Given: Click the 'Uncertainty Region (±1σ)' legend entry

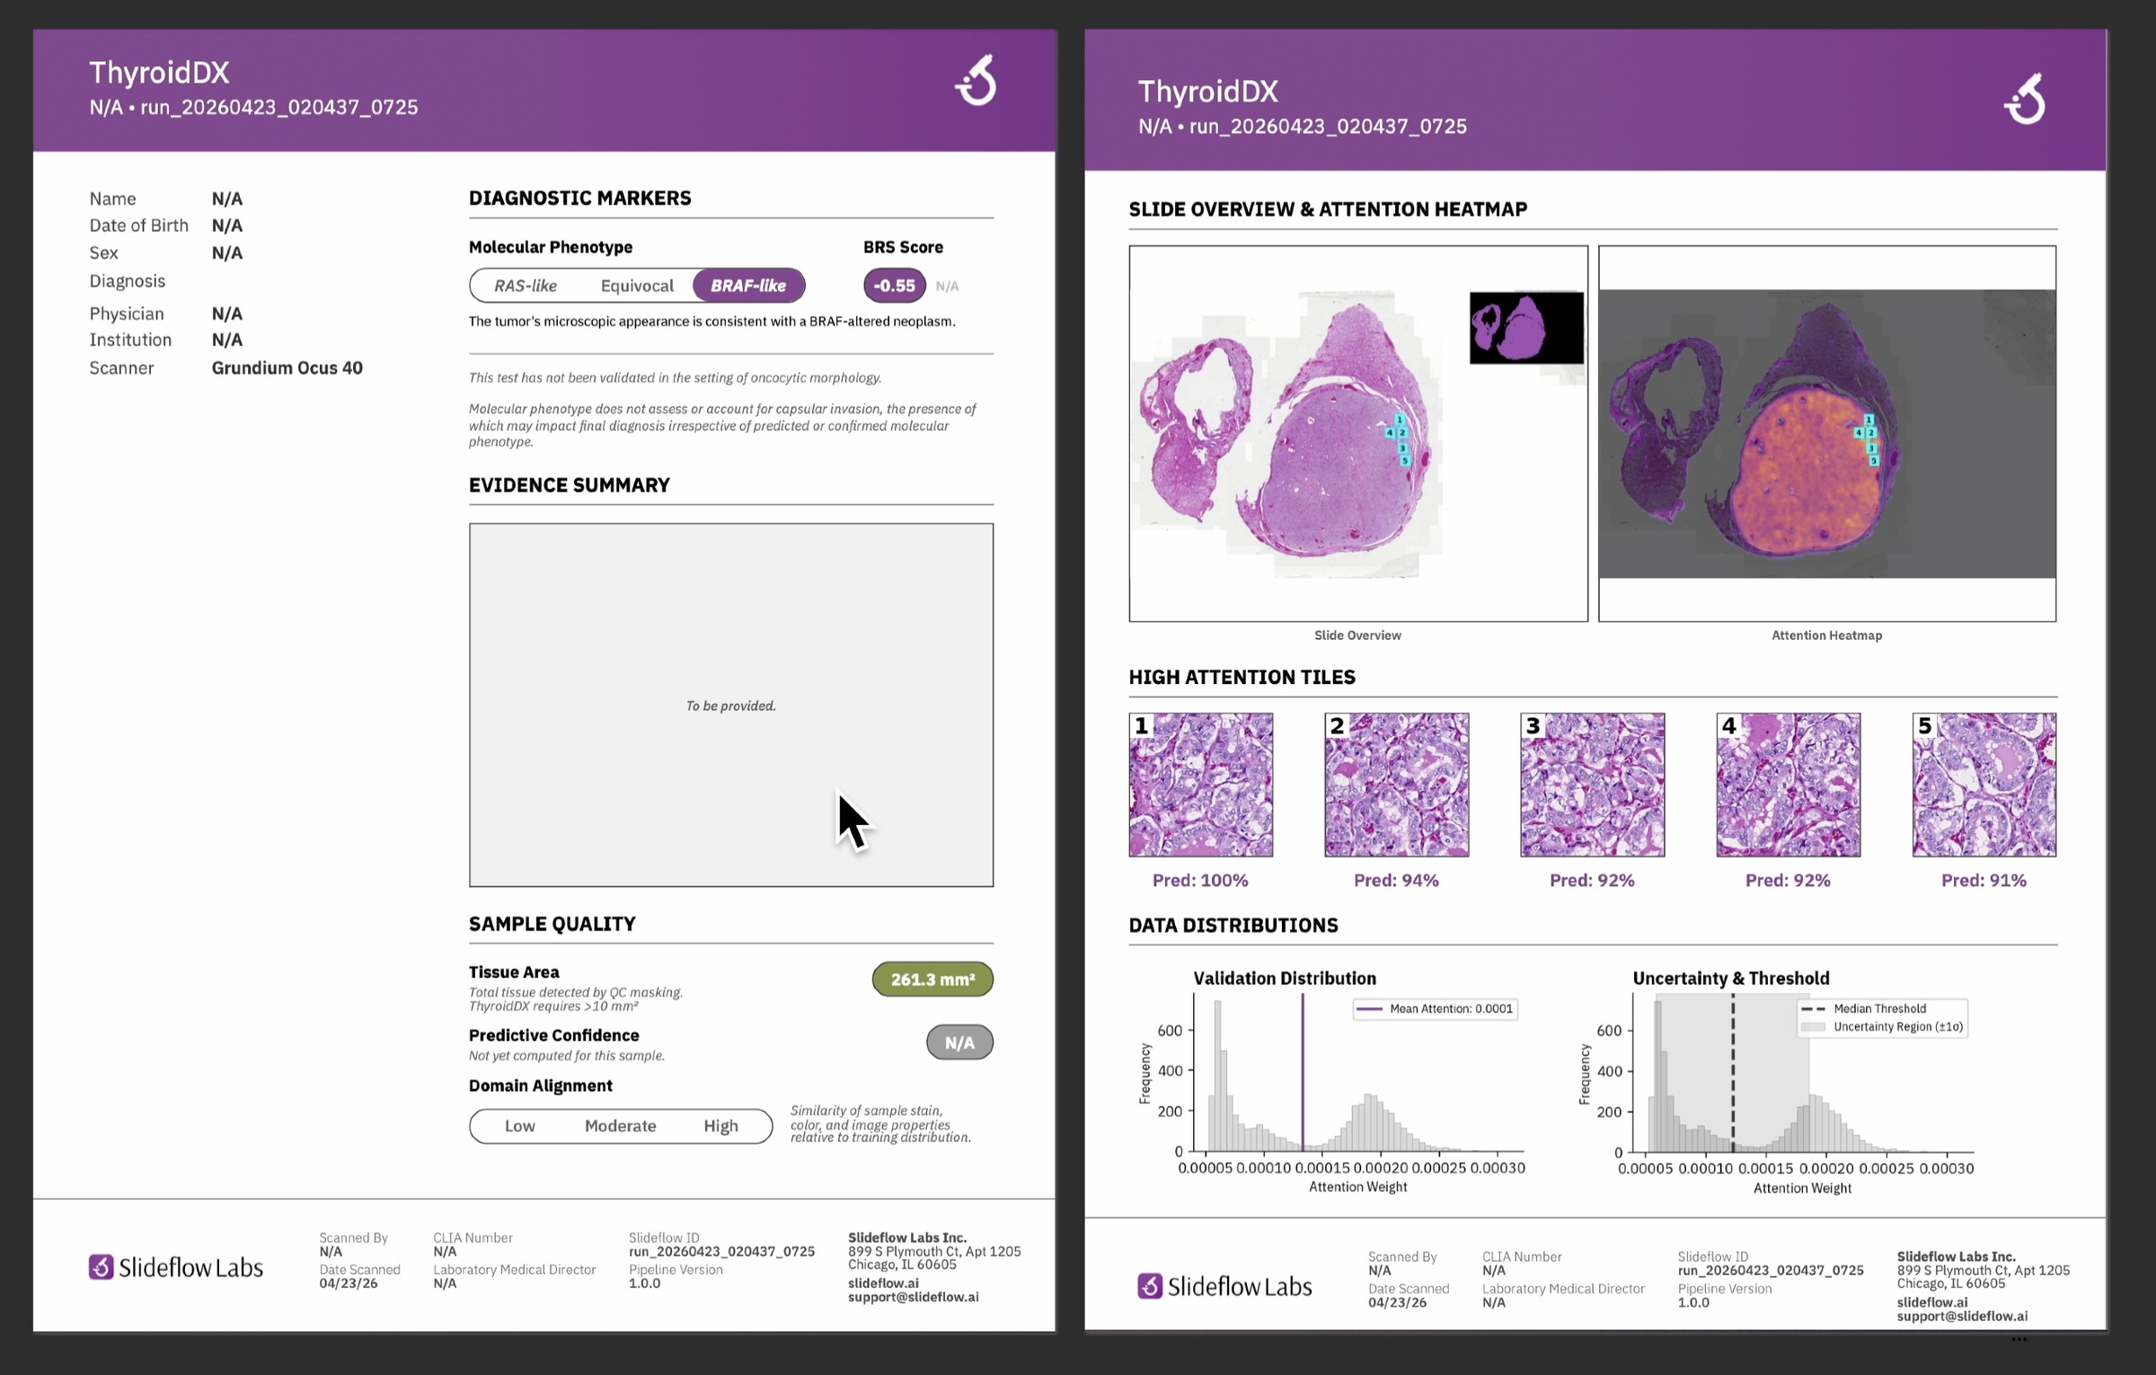Looking at the screenshot, I should (x=1882, y=1026).
